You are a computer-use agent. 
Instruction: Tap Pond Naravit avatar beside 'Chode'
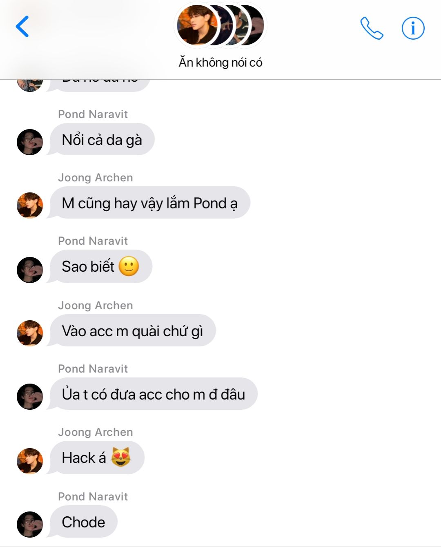30,525
